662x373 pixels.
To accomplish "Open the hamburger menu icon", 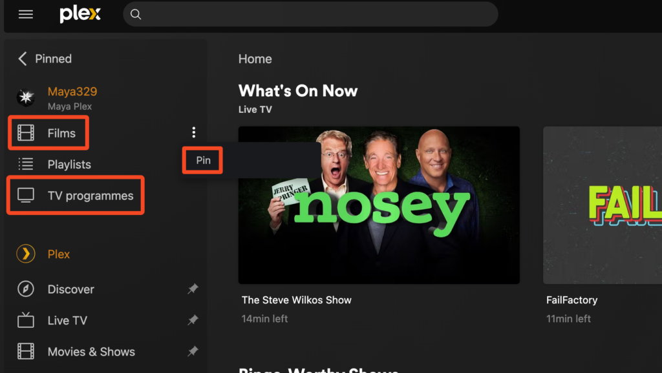I will 26,14.
